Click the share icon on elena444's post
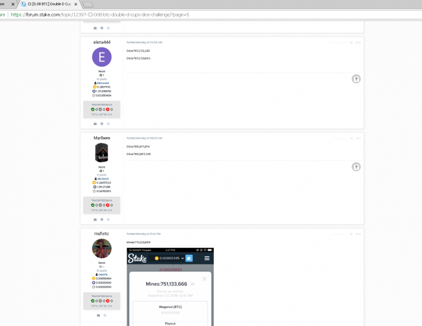Viewport: 422px width, 326px height. (351, 43)
